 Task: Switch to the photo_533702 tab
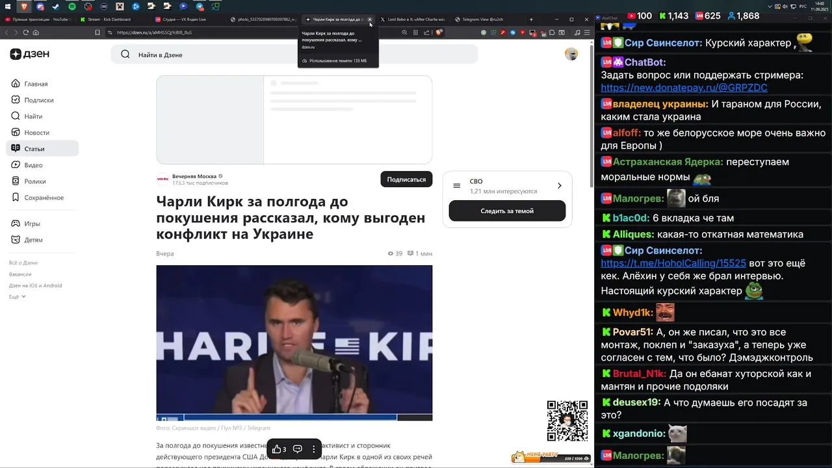[x=263, y=19]
